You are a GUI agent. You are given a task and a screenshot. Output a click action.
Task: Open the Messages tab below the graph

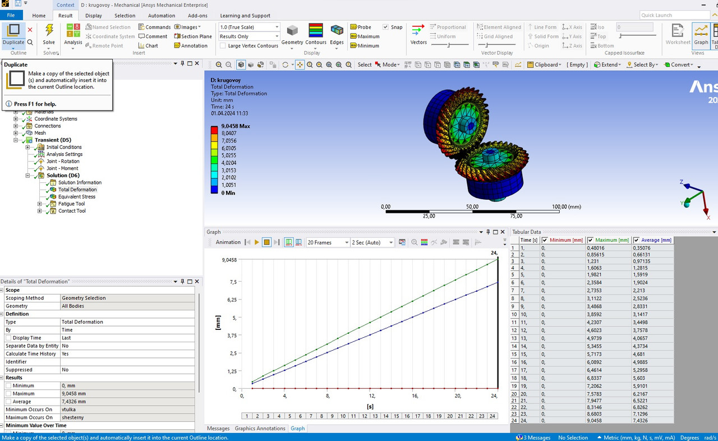pyautogui.click(x=218, y=428)
